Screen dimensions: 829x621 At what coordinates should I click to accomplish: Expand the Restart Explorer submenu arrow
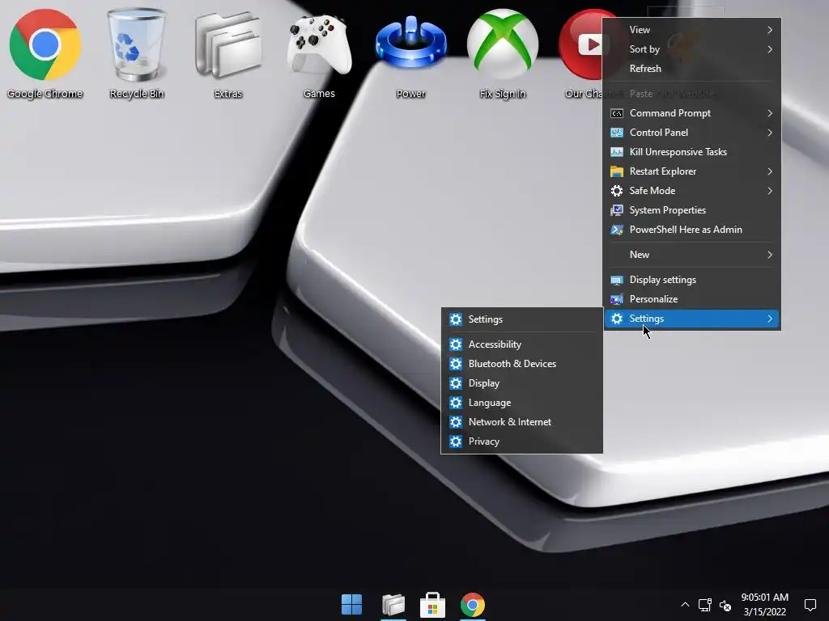click(770, 171)
